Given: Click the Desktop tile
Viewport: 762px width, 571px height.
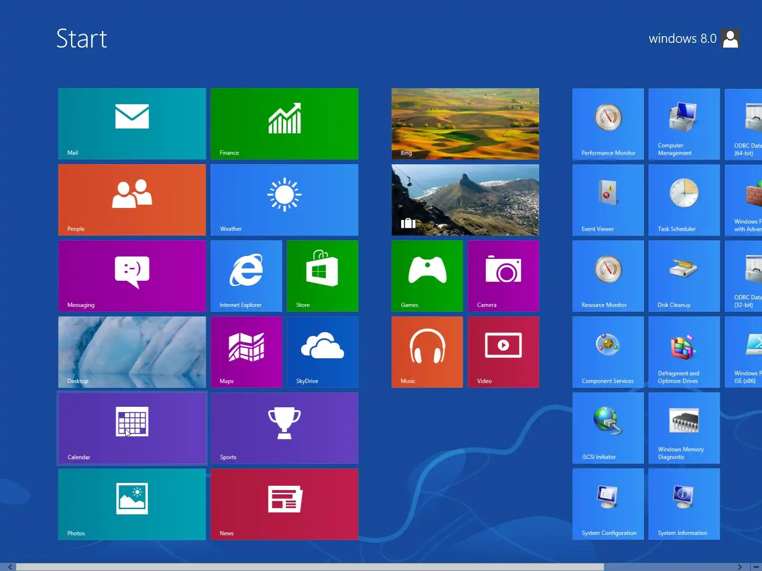Looking at the screenshot, I should coord(132,352).
